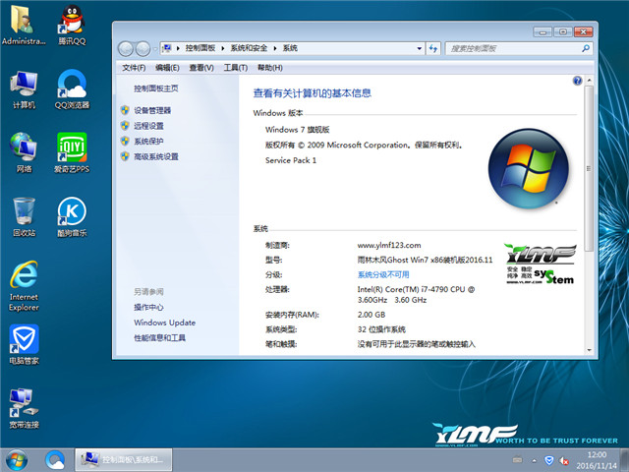Image resolution: width=629 pixels, height=472 pixels.
Task: Show hidden tray icons arrow
Action: pos(535,460)
